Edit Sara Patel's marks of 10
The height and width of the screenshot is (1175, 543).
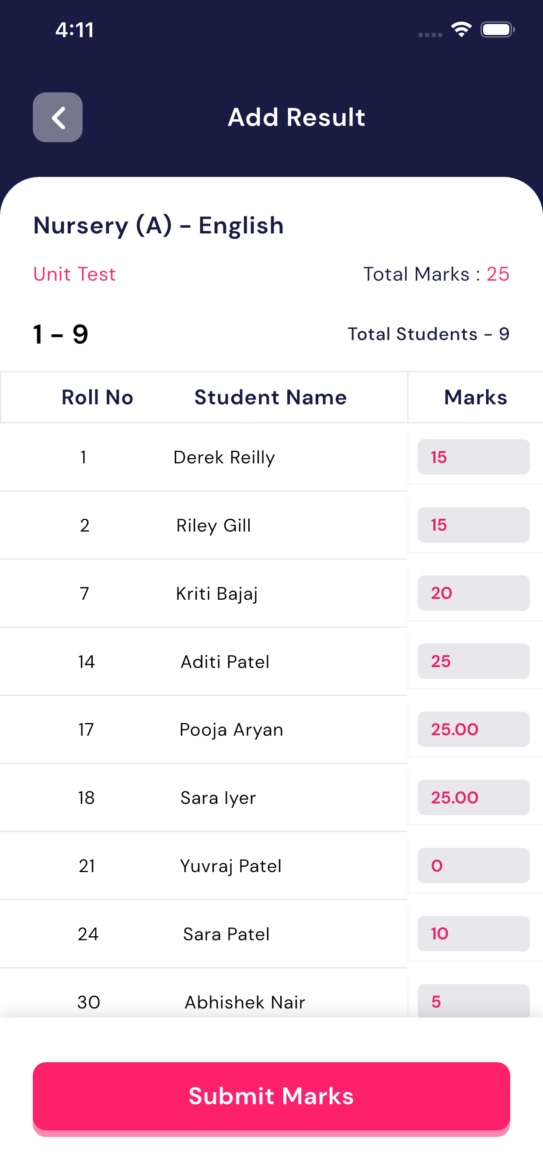[473, 933]
